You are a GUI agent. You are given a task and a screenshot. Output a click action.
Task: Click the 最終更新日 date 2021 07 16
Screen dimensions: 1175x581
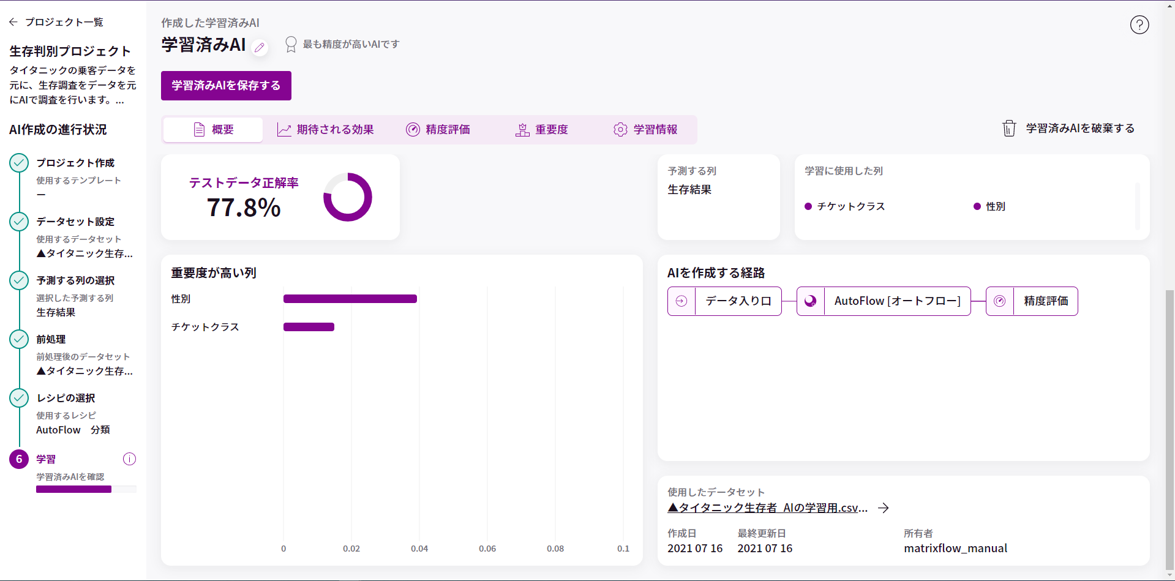765,549
